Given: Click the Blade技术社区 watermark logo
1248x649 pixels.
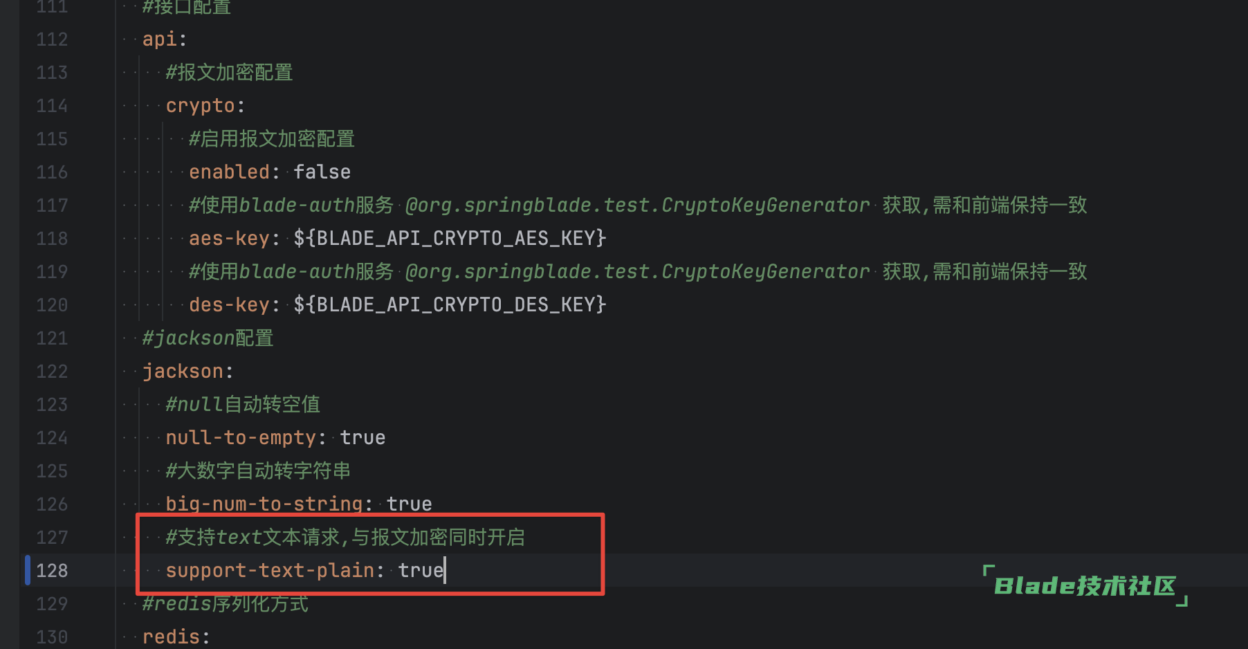Looking at the screenshot, I should (x=1085, y=586).
